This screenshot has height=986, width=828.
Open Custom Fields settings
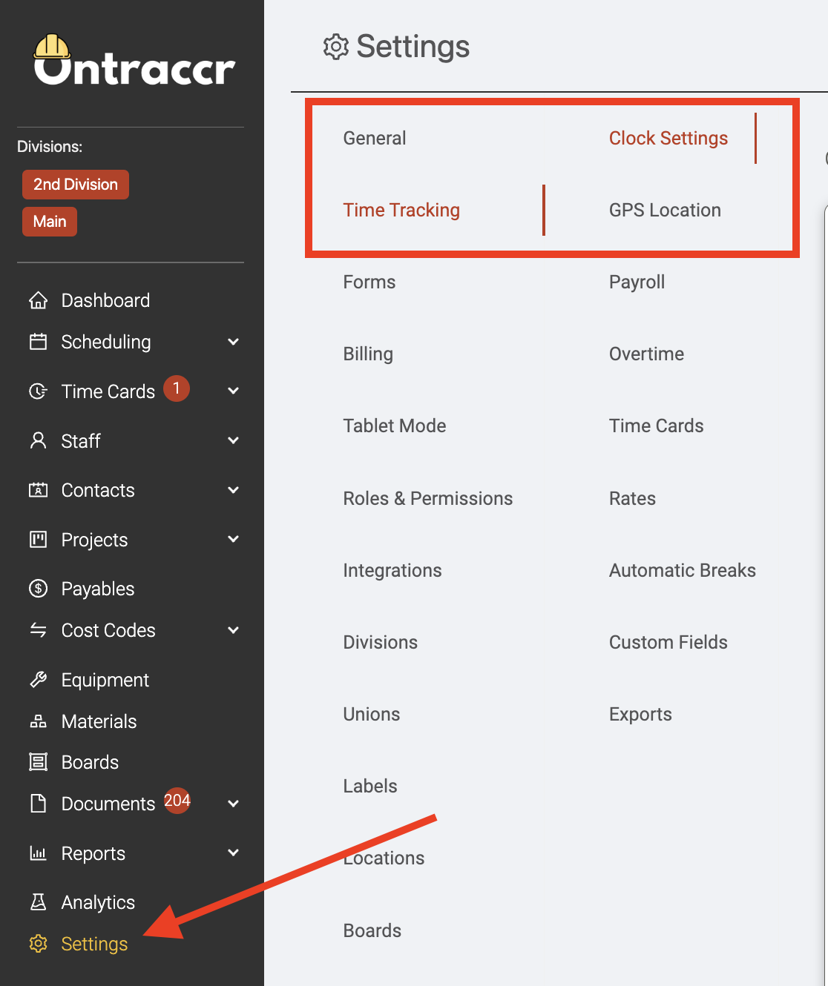668,642
